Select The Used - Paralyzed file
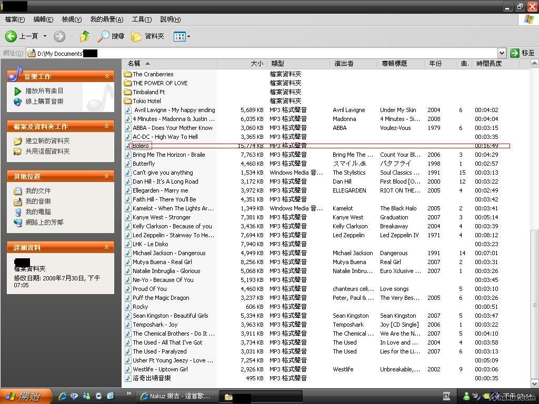Screen dimensions: 539x404 159,351
